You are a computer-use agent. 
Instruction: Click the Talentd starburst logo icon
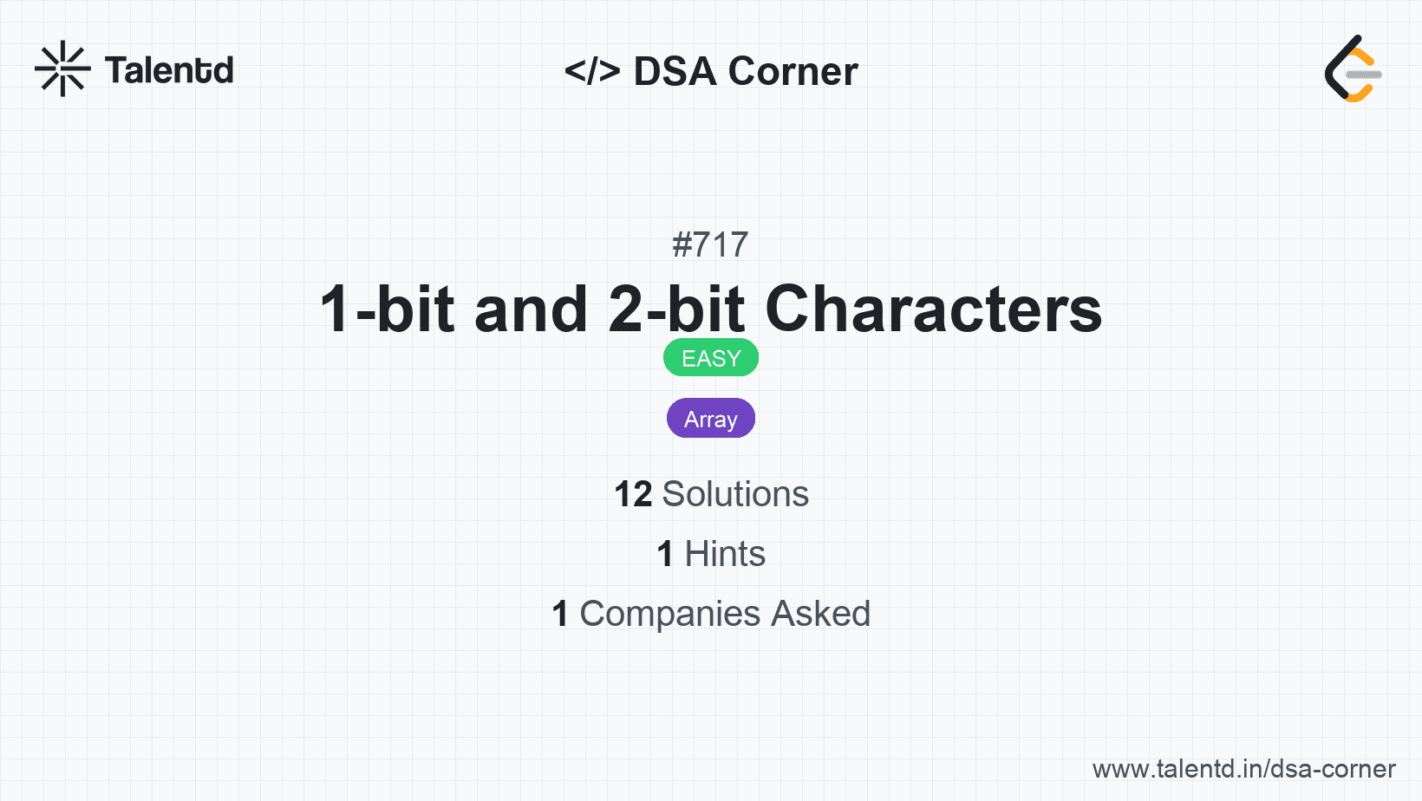[x=62, y=68]
